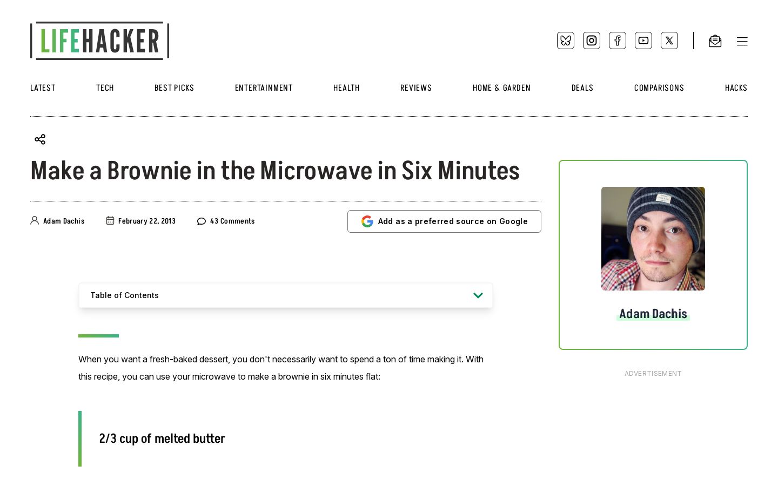Open Lifehacker's Bluesky profile icon
This screenshot has width=778, height=486.
point(566,40)
